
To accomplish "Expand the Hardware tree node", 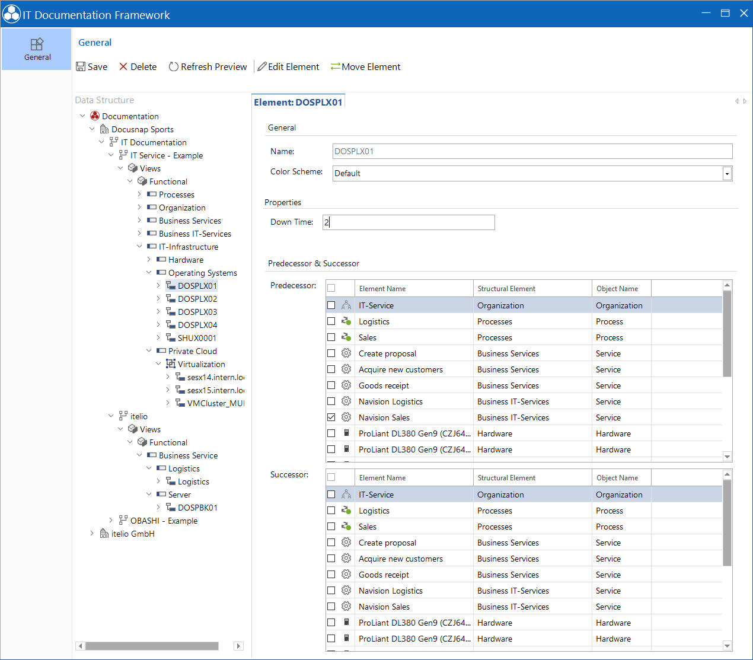I will (149, 259).
